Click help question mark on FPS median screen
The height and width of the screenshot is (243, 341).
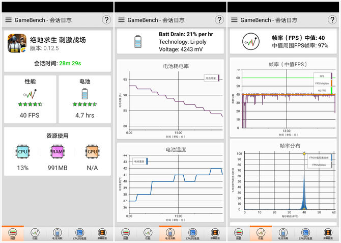click(332, 20)
